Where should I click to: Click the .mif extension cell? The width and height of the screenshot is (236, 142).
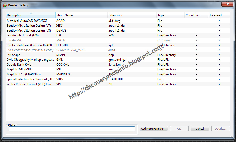coord(111,69)
